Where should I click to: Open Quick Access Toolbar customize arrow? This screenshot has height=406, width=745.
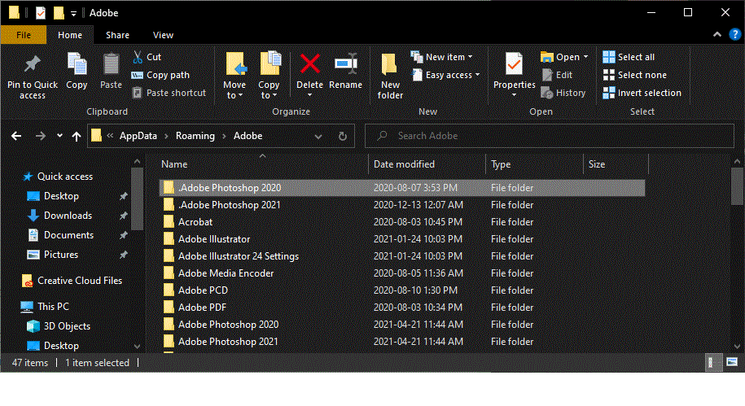[x=73, y=13]
